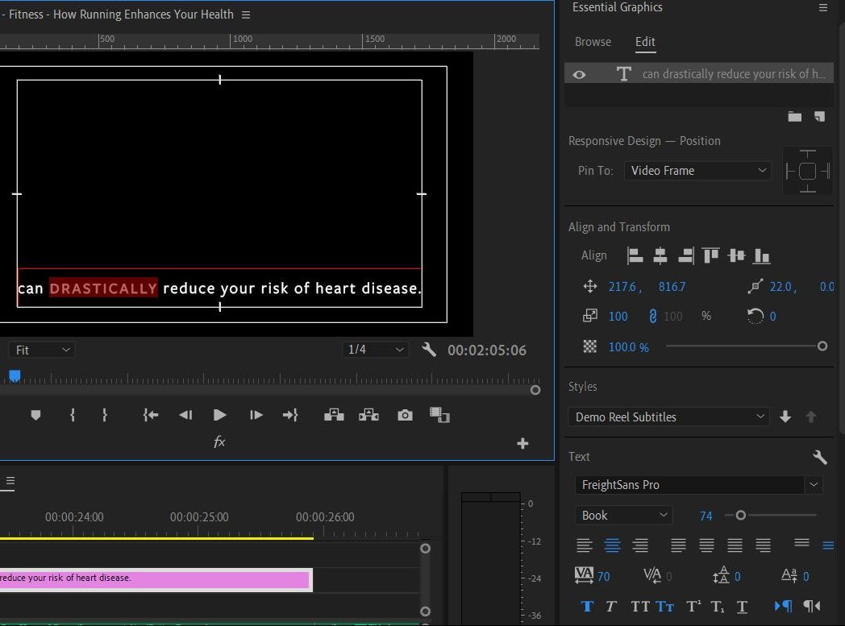This screenshot has width=845, height=626.
Task: Open the Book font weight dropdown
Action: 623,515
